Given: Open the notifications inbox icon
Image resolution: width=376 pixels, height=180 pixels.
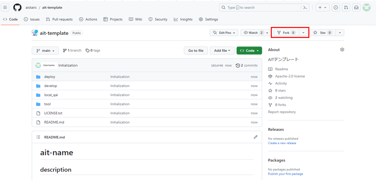Looking at the screenshot, I should click(356, 8).
